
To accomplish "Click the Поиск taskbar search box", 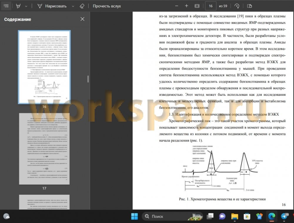I will coord(173,217).
